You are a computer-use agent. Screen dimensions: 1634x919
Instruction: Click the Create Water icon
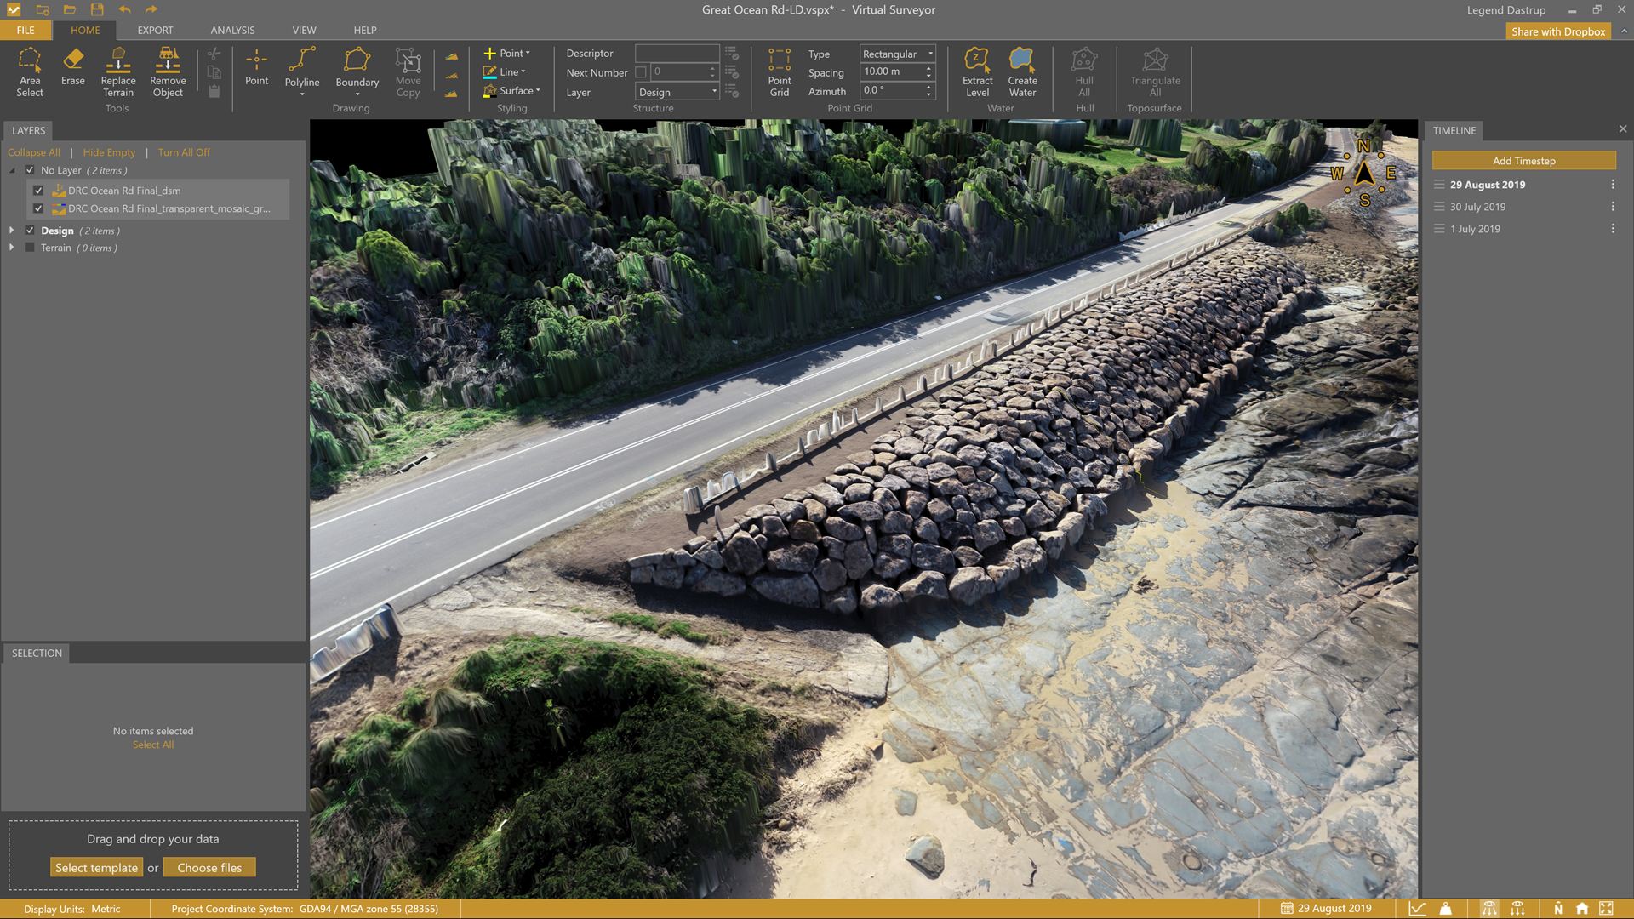pyautogui.click(x=1022, y=71)
